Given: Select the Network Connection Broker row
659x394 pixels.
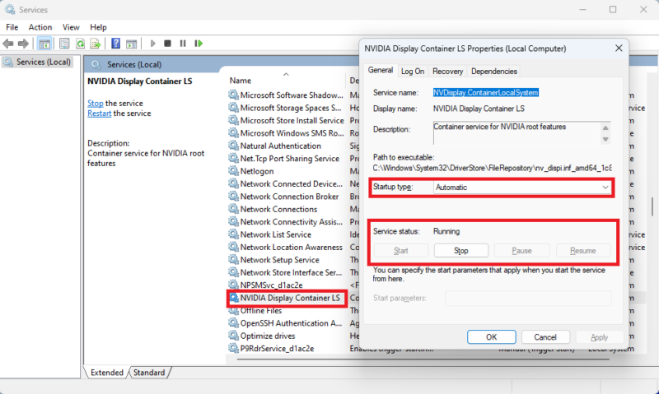Looking at the screenshot, I should point(289,197).
